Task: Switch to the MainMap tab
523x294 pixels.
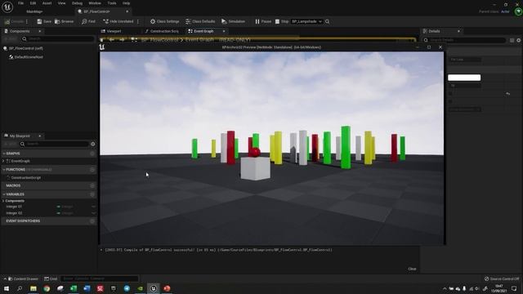Action: coord(34,11)
